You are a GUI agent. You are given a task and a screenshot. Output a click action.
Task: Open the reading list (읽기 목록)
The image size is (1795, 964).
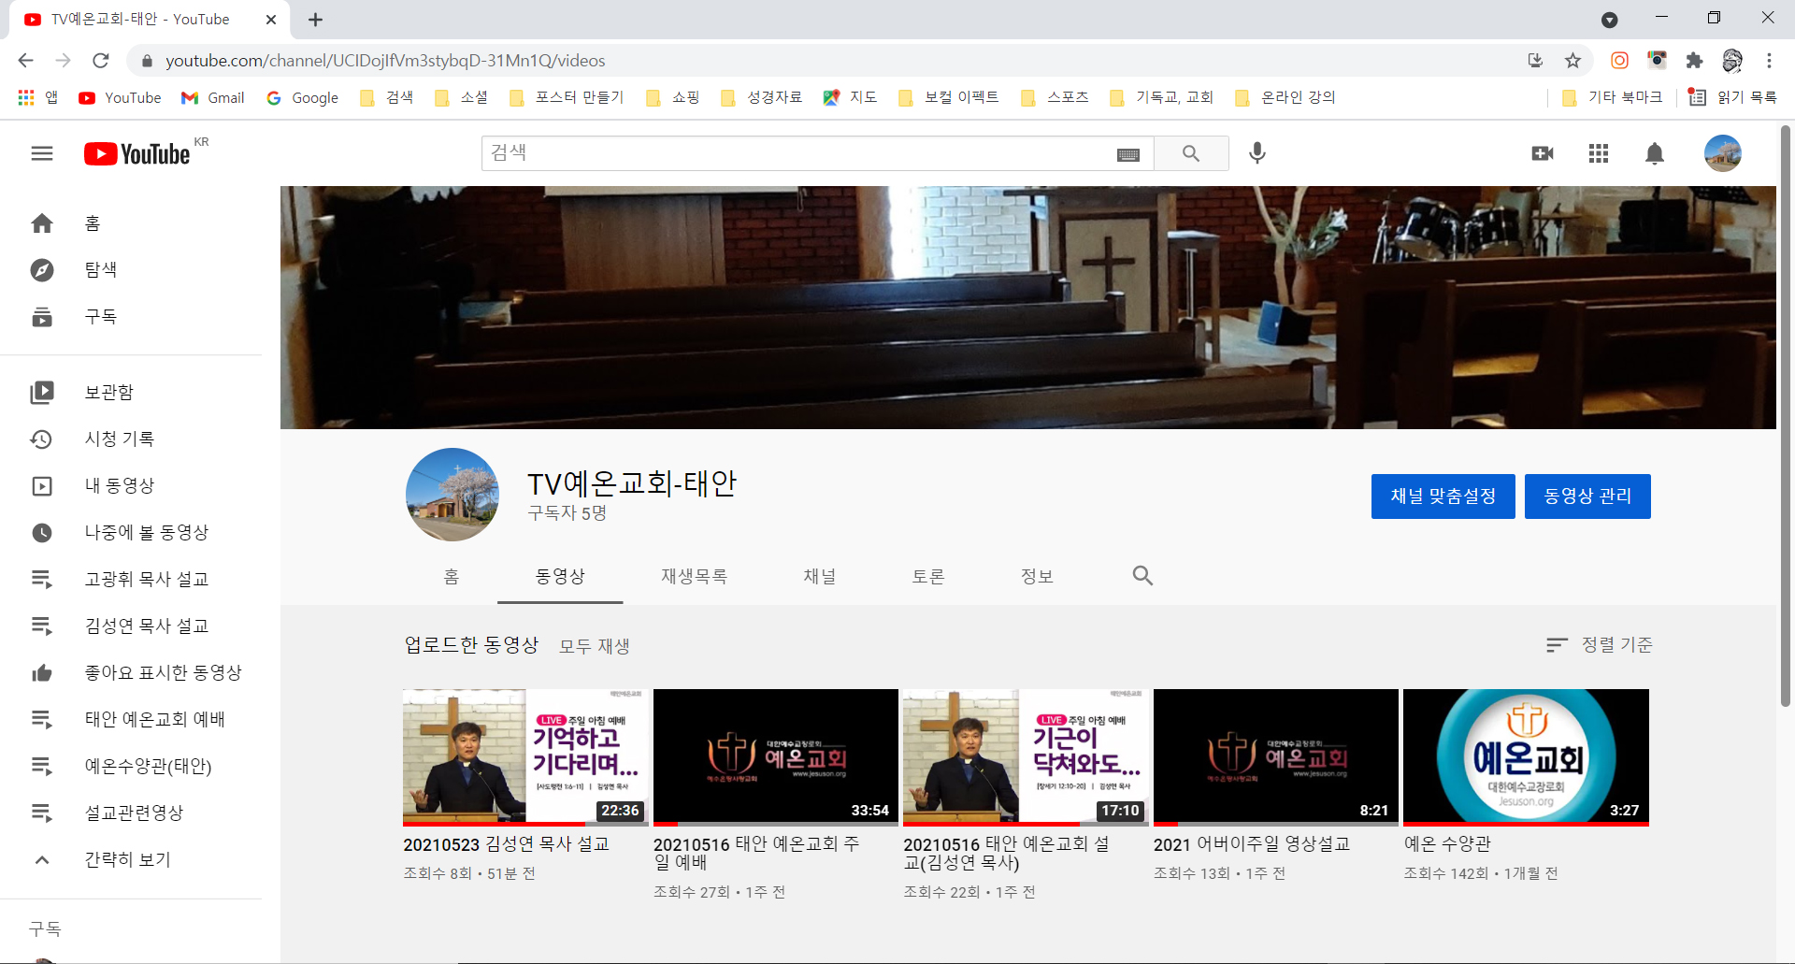coord(1732,97)
